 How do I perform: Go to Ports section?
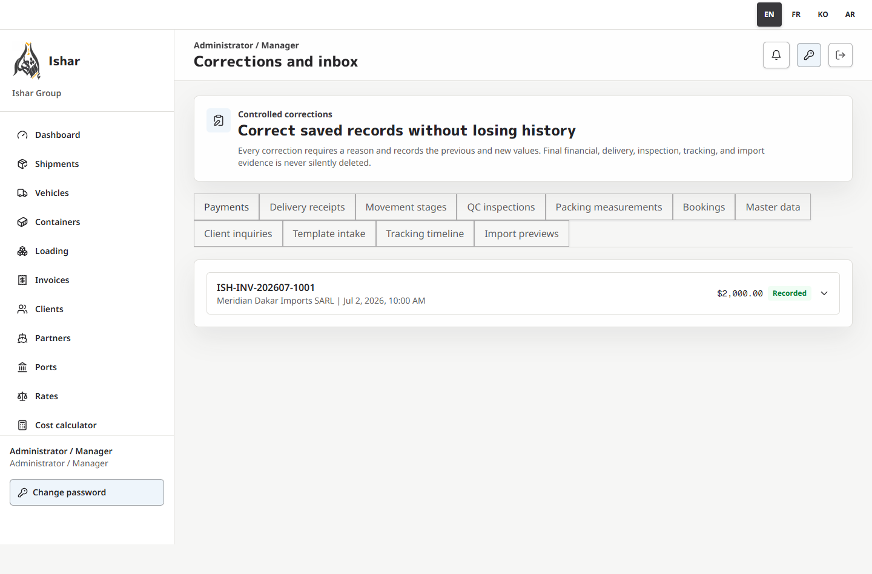coord(87,367)
